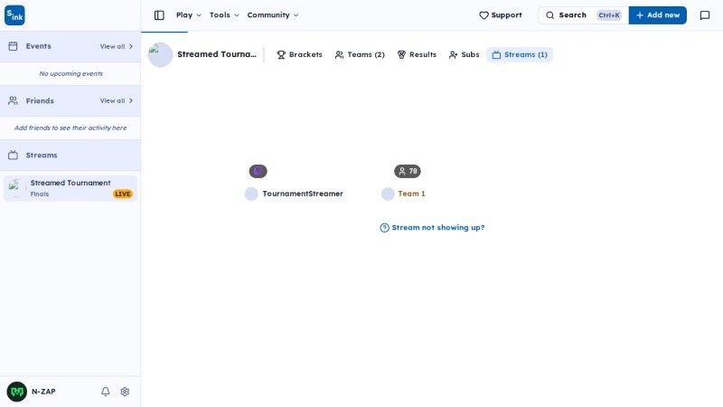Click the search magnifier icon
Image resolution: width=723 pixels, height=407 pixels.
pos(550,15)
